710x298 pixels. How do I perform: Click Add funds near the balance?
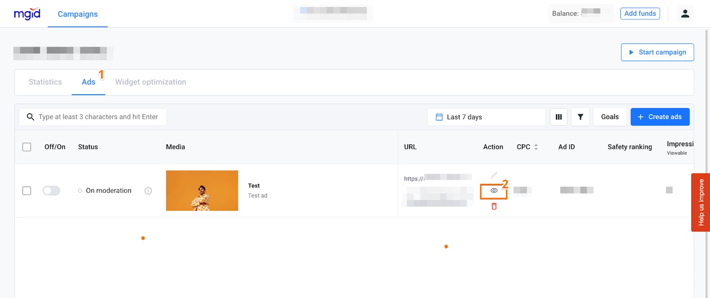[x=640, y=13]
